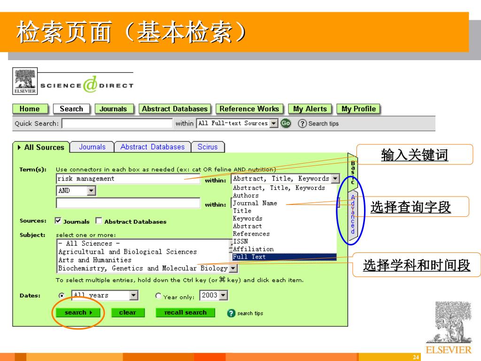Viewport: 481px width, 361px height.
Task: Select Authors in the field list
Action: [284, 196]
